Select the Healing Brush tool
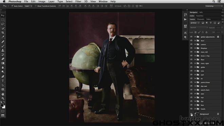 (x=3, y=42)
